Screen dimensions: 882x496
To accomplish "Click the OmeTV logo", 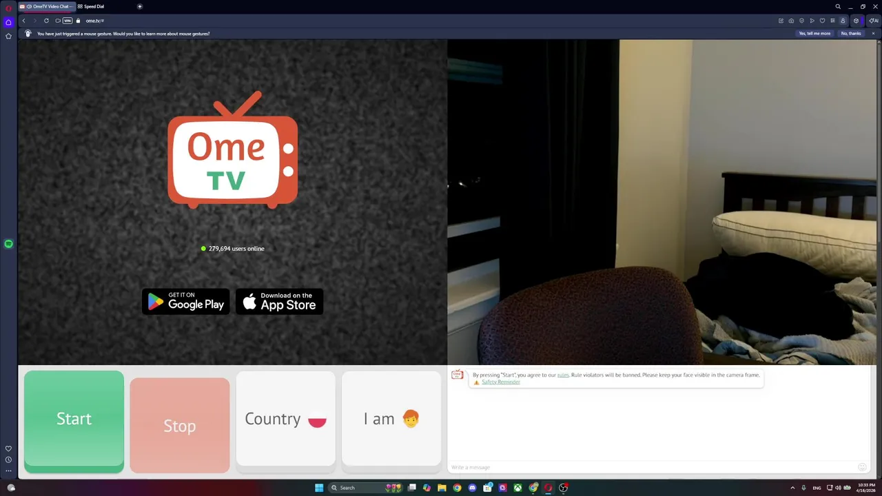I will (x=233, y=150).
